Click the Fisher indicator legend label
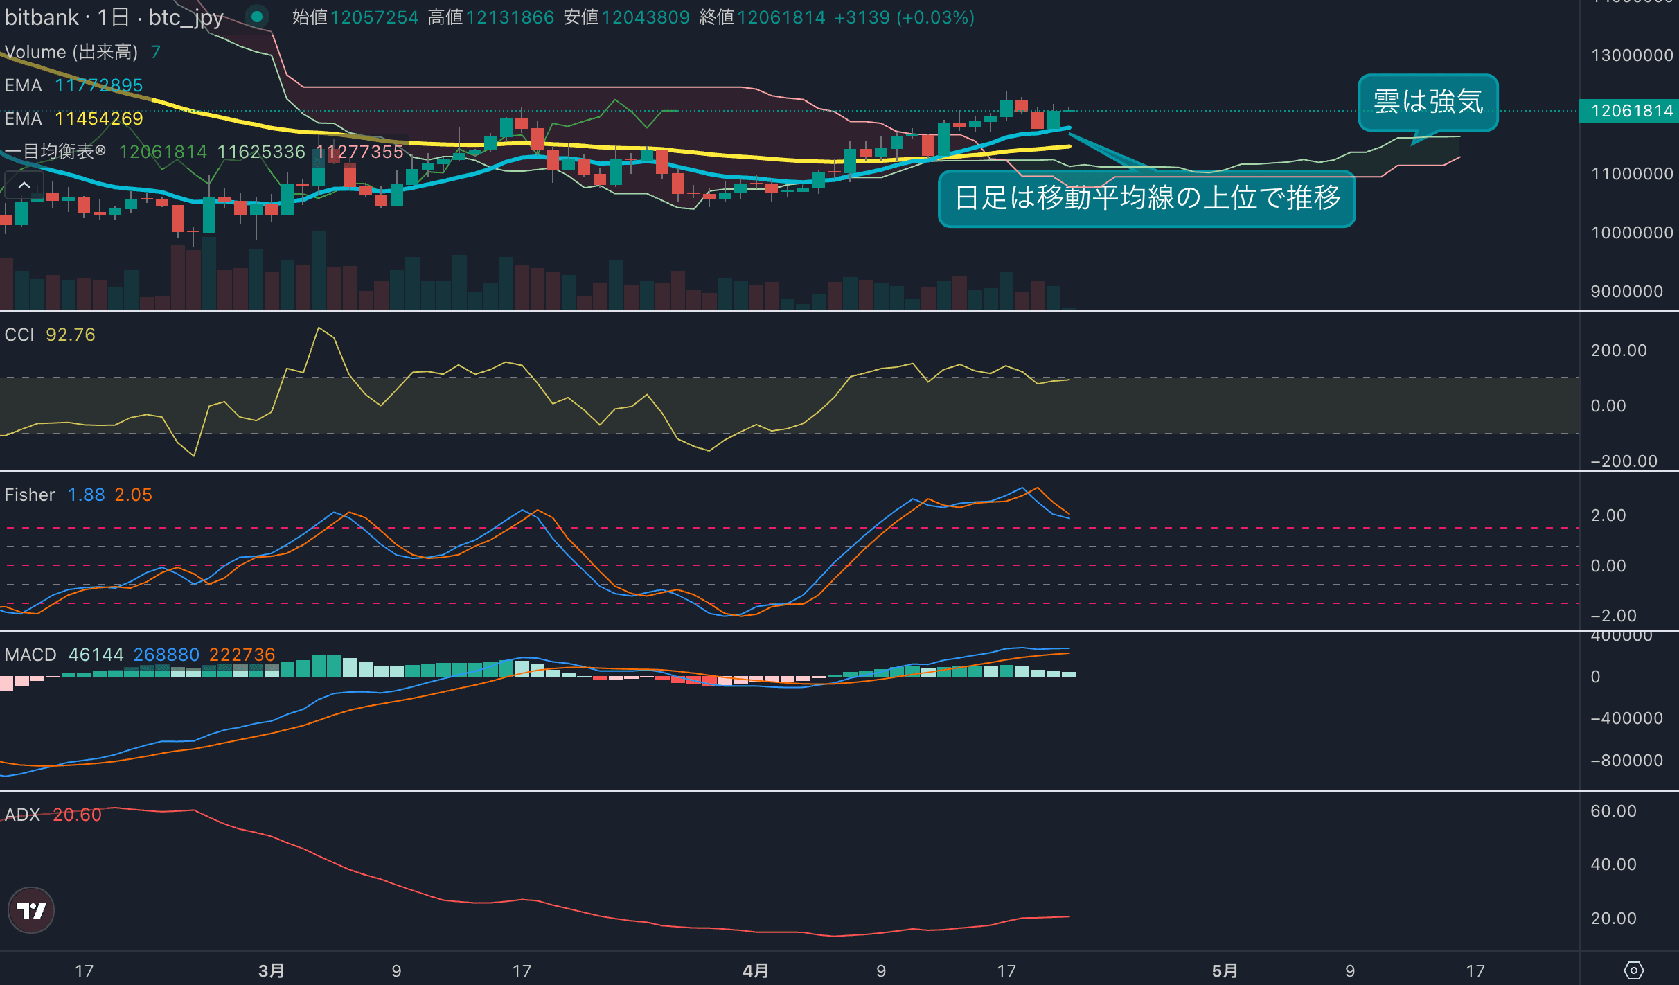The width and height of the screenshot is (1679, 985). point(30,495)
